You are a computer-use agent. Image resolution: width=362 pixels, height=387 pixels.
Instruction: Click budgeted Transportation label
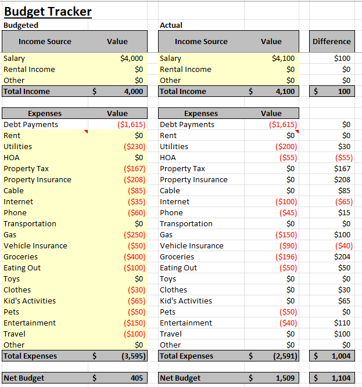tap(30, 223)
